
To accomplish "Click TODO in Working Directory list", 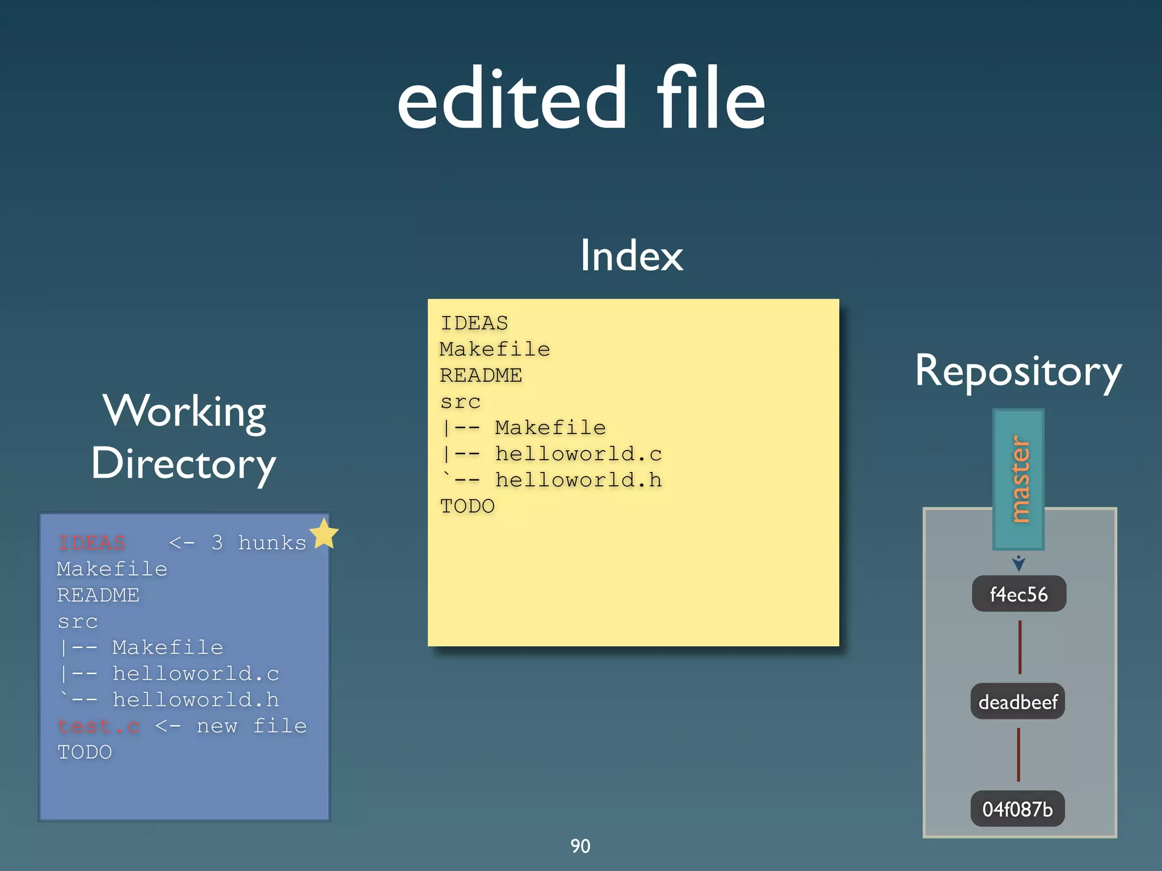I will (85, 752).
